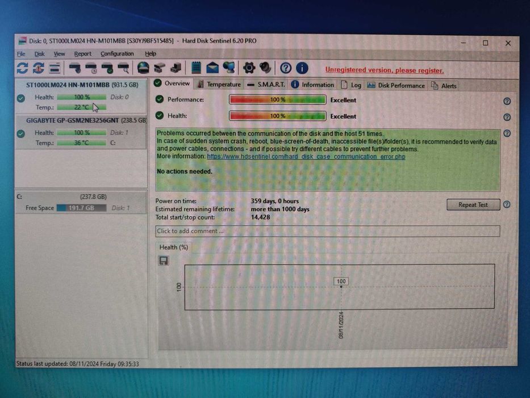Image resolution: width=530 pixels, height=398 pixels.
Task: Click the 100 data point on health graph
Action: tap(341, 287)
